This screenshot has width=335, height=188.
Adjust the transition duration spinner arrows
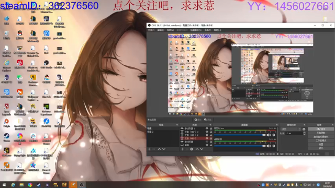tap(305, 133)
